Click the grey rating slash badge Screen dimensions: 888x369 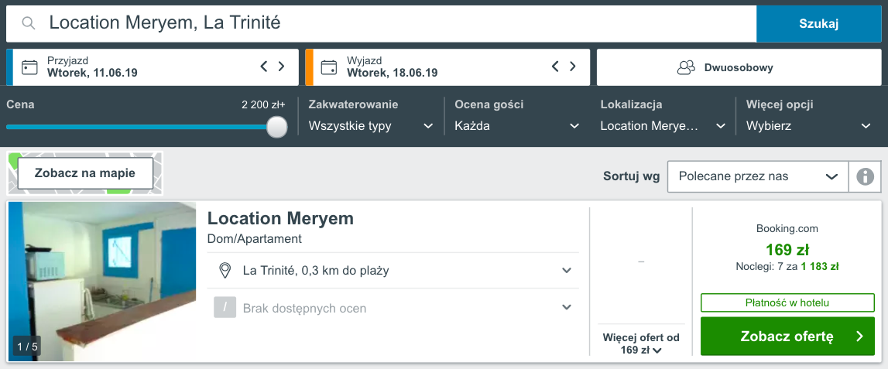tap(225, 308)
